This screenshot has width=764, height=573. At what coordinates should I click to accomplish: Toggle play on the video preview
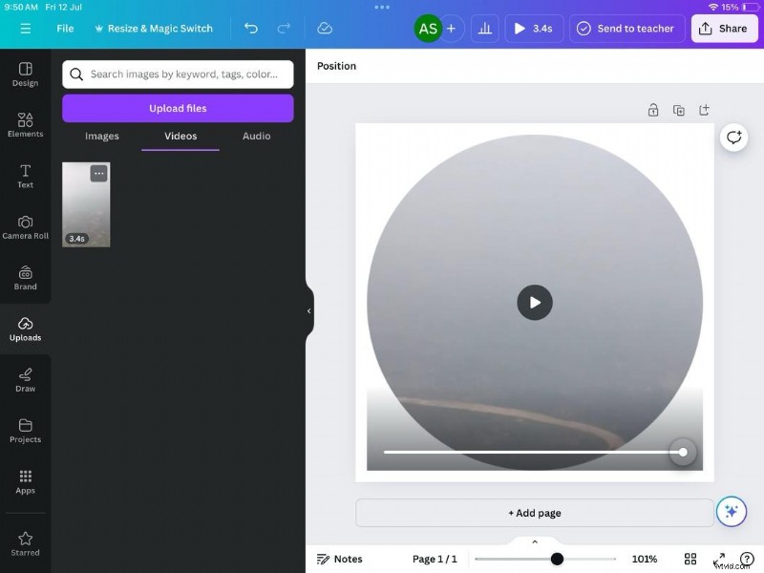click(x=535, y=303)
